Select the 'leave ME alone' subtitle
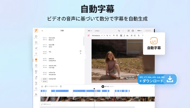Screen dimensions: 190x108 tap(52, 46)
